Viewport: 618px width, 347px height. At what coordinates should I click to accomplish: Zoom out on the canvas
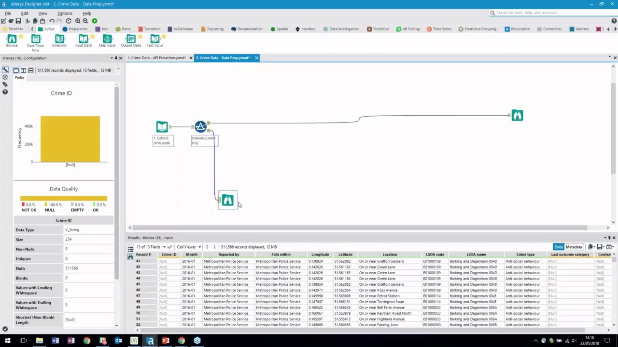[85, 21]
